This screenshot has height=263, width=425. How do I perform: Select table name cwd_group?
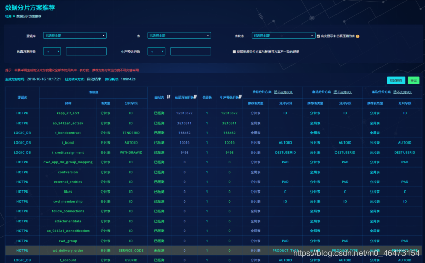click(x=68, y=241)
